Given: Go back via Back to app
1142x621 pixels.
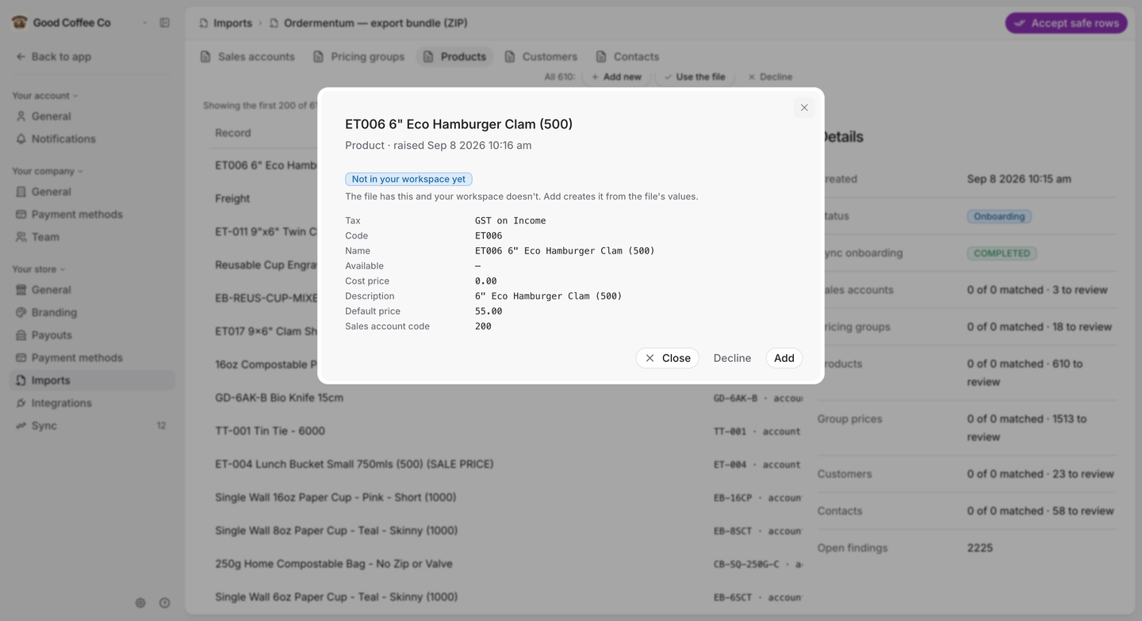Looking at the screenshot, I should (x=53, y=57).
